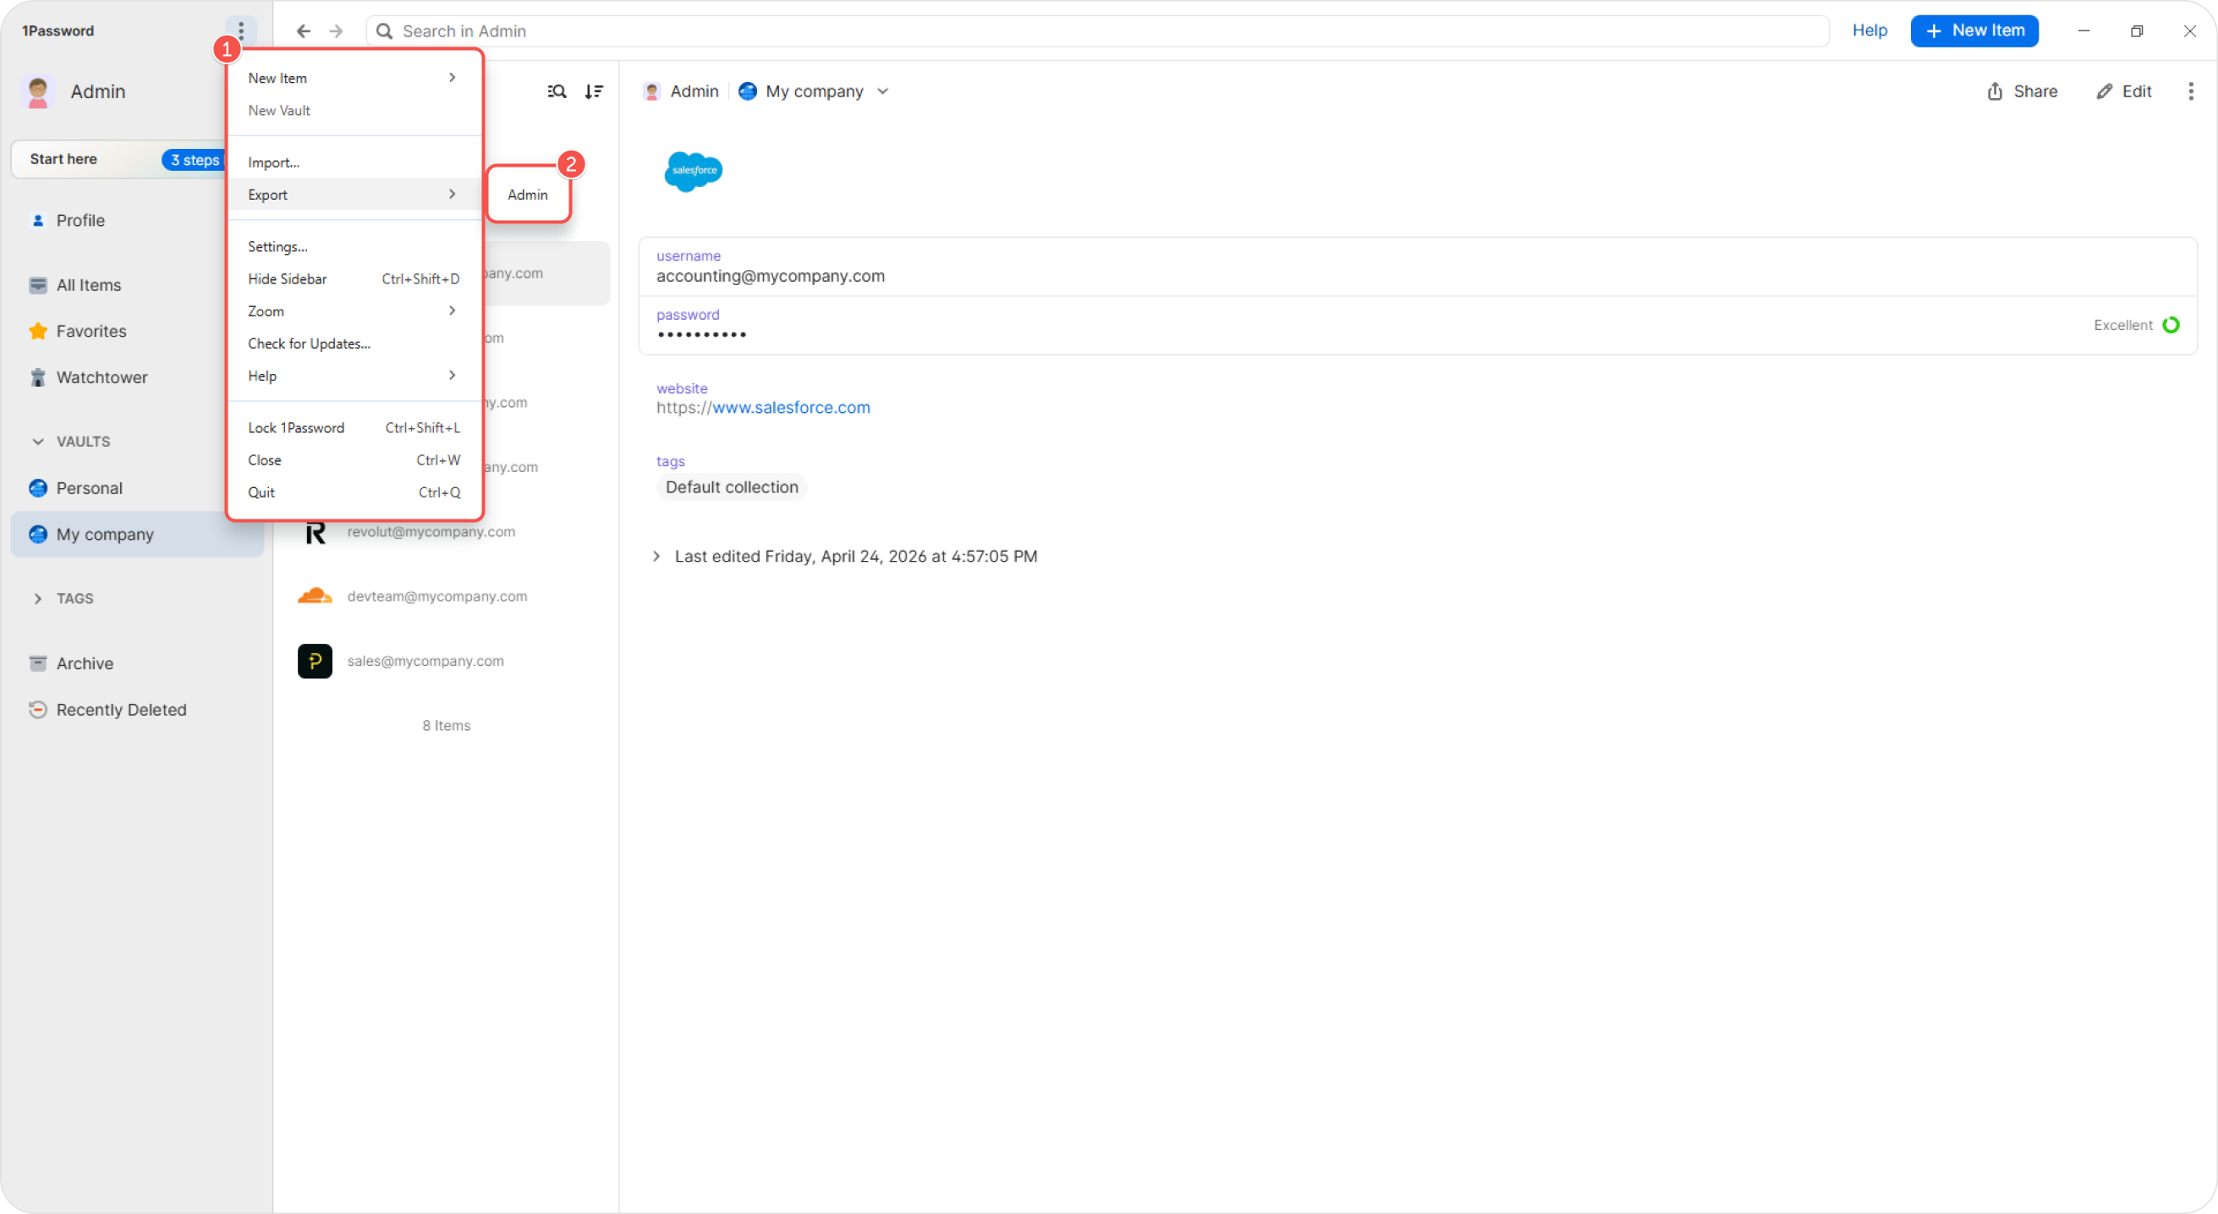The image size is (2218, 1214).
Task: Choose Import... from the menu
Action: coord(353,162)
